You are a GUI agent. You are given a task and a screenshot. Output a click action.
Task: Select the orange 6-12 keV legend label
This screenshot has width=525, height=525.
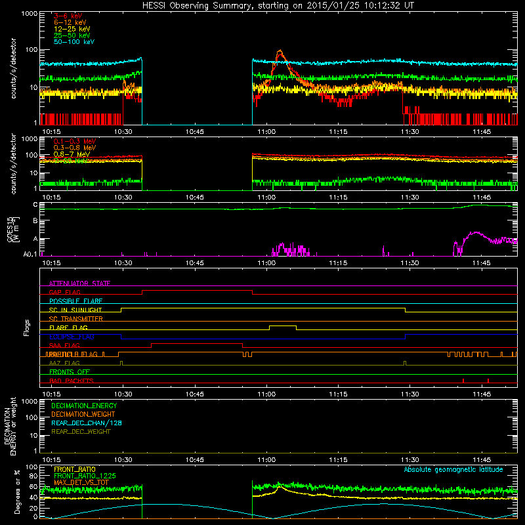[70, 22]
